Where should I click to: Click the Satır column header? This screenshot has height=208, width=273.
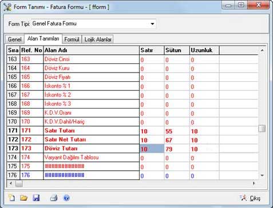pos(152,50)
